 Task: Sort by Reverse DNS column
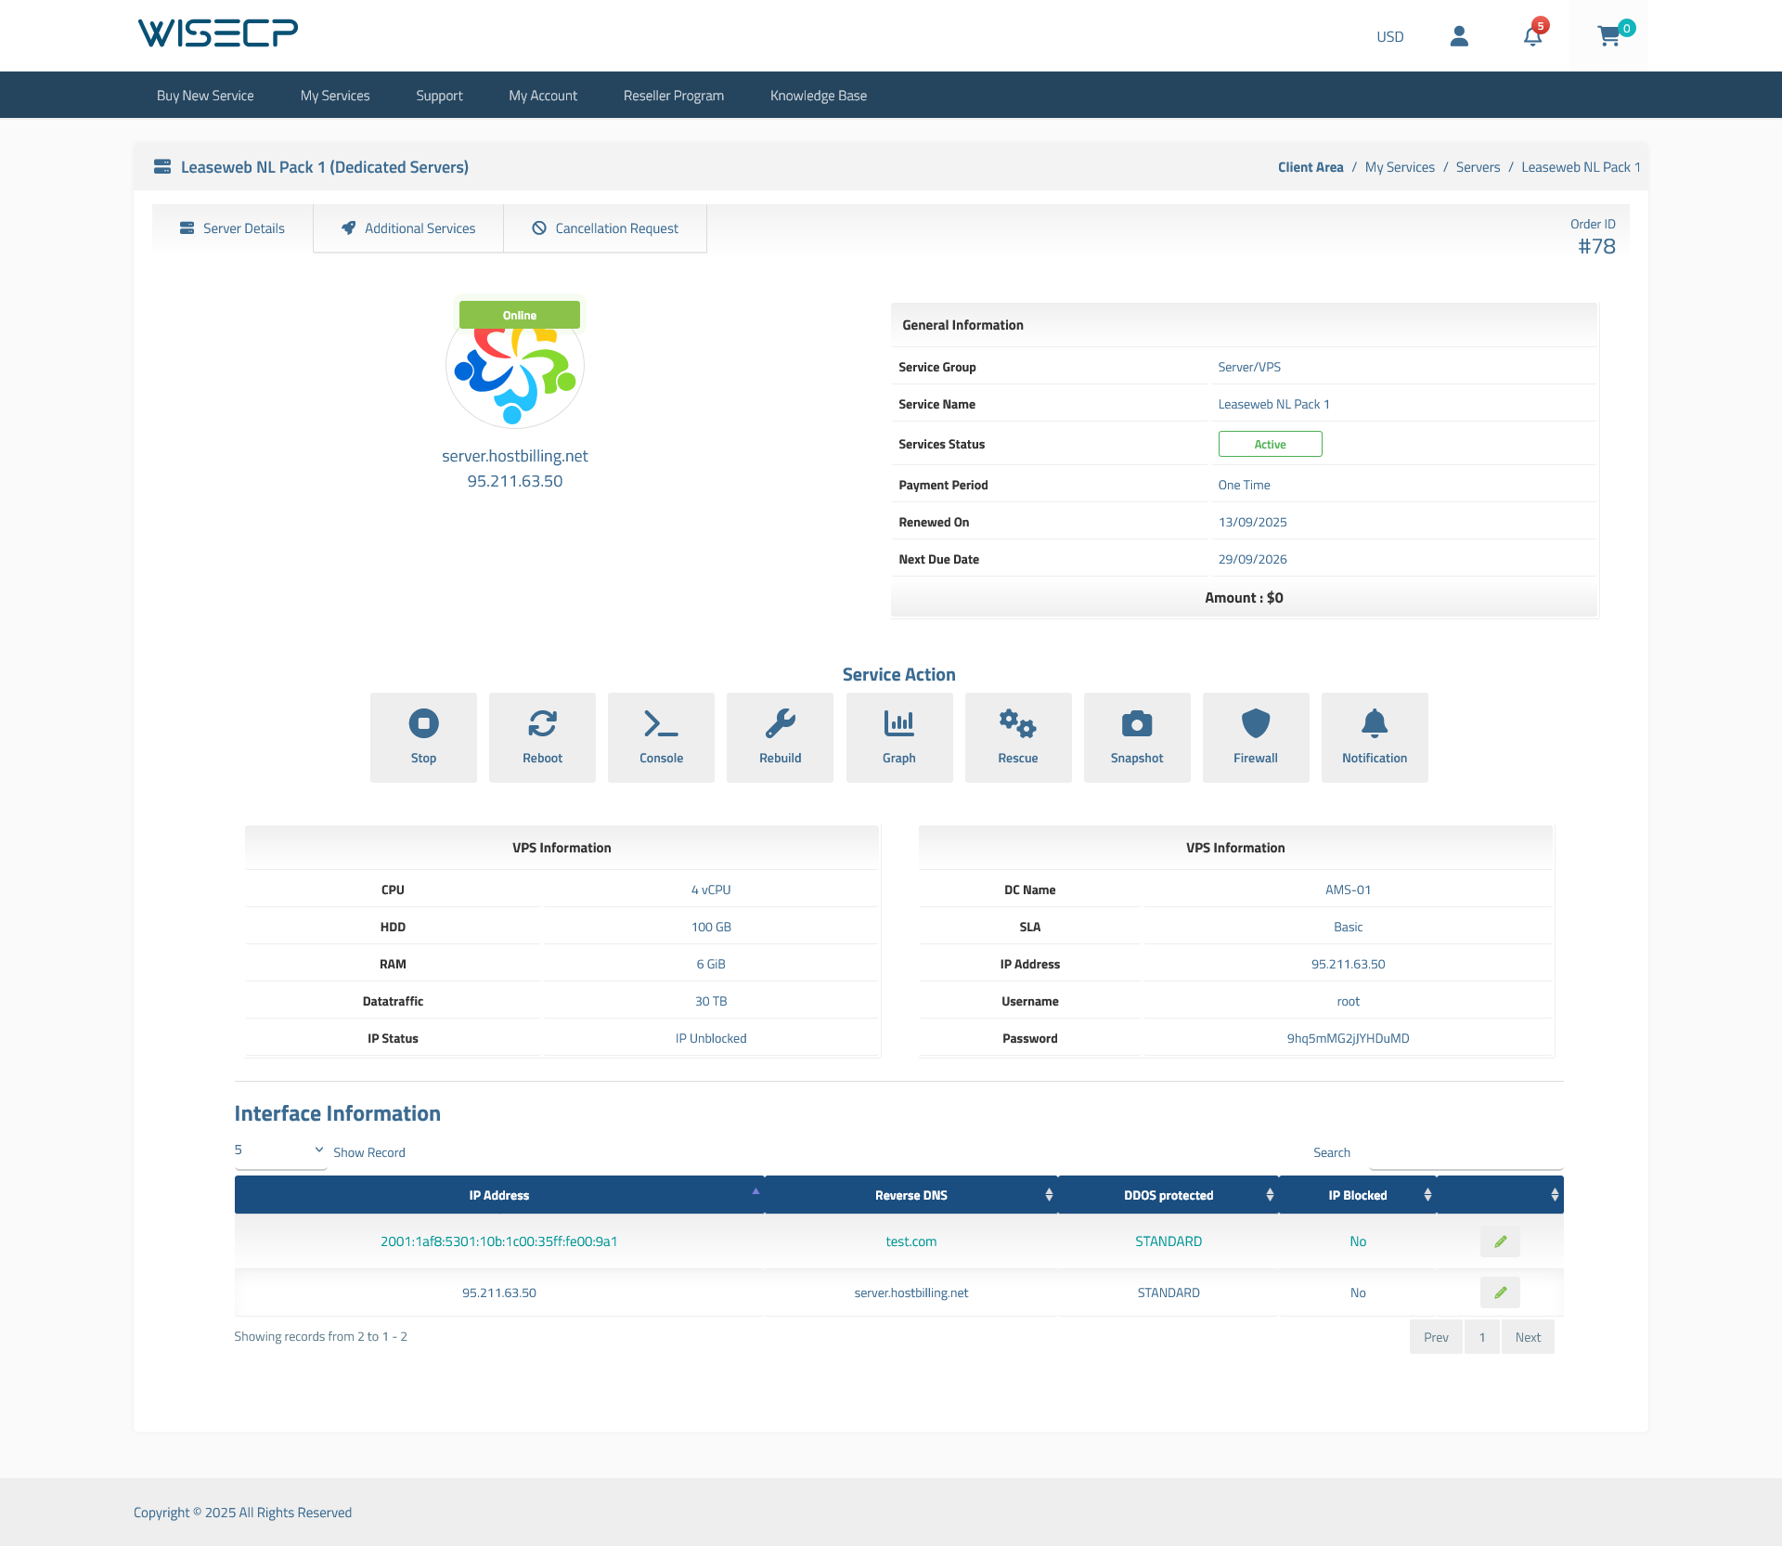point(911,1195)
